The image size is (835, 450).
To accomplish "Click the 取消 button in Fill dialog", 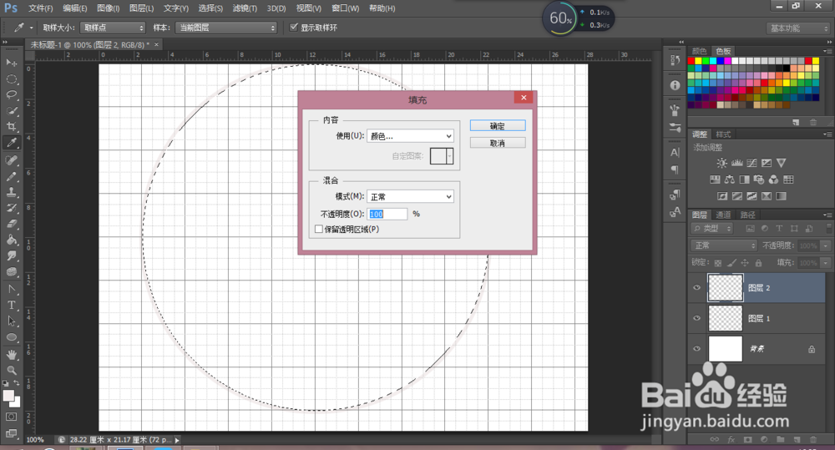I will [x=498, y=143].
